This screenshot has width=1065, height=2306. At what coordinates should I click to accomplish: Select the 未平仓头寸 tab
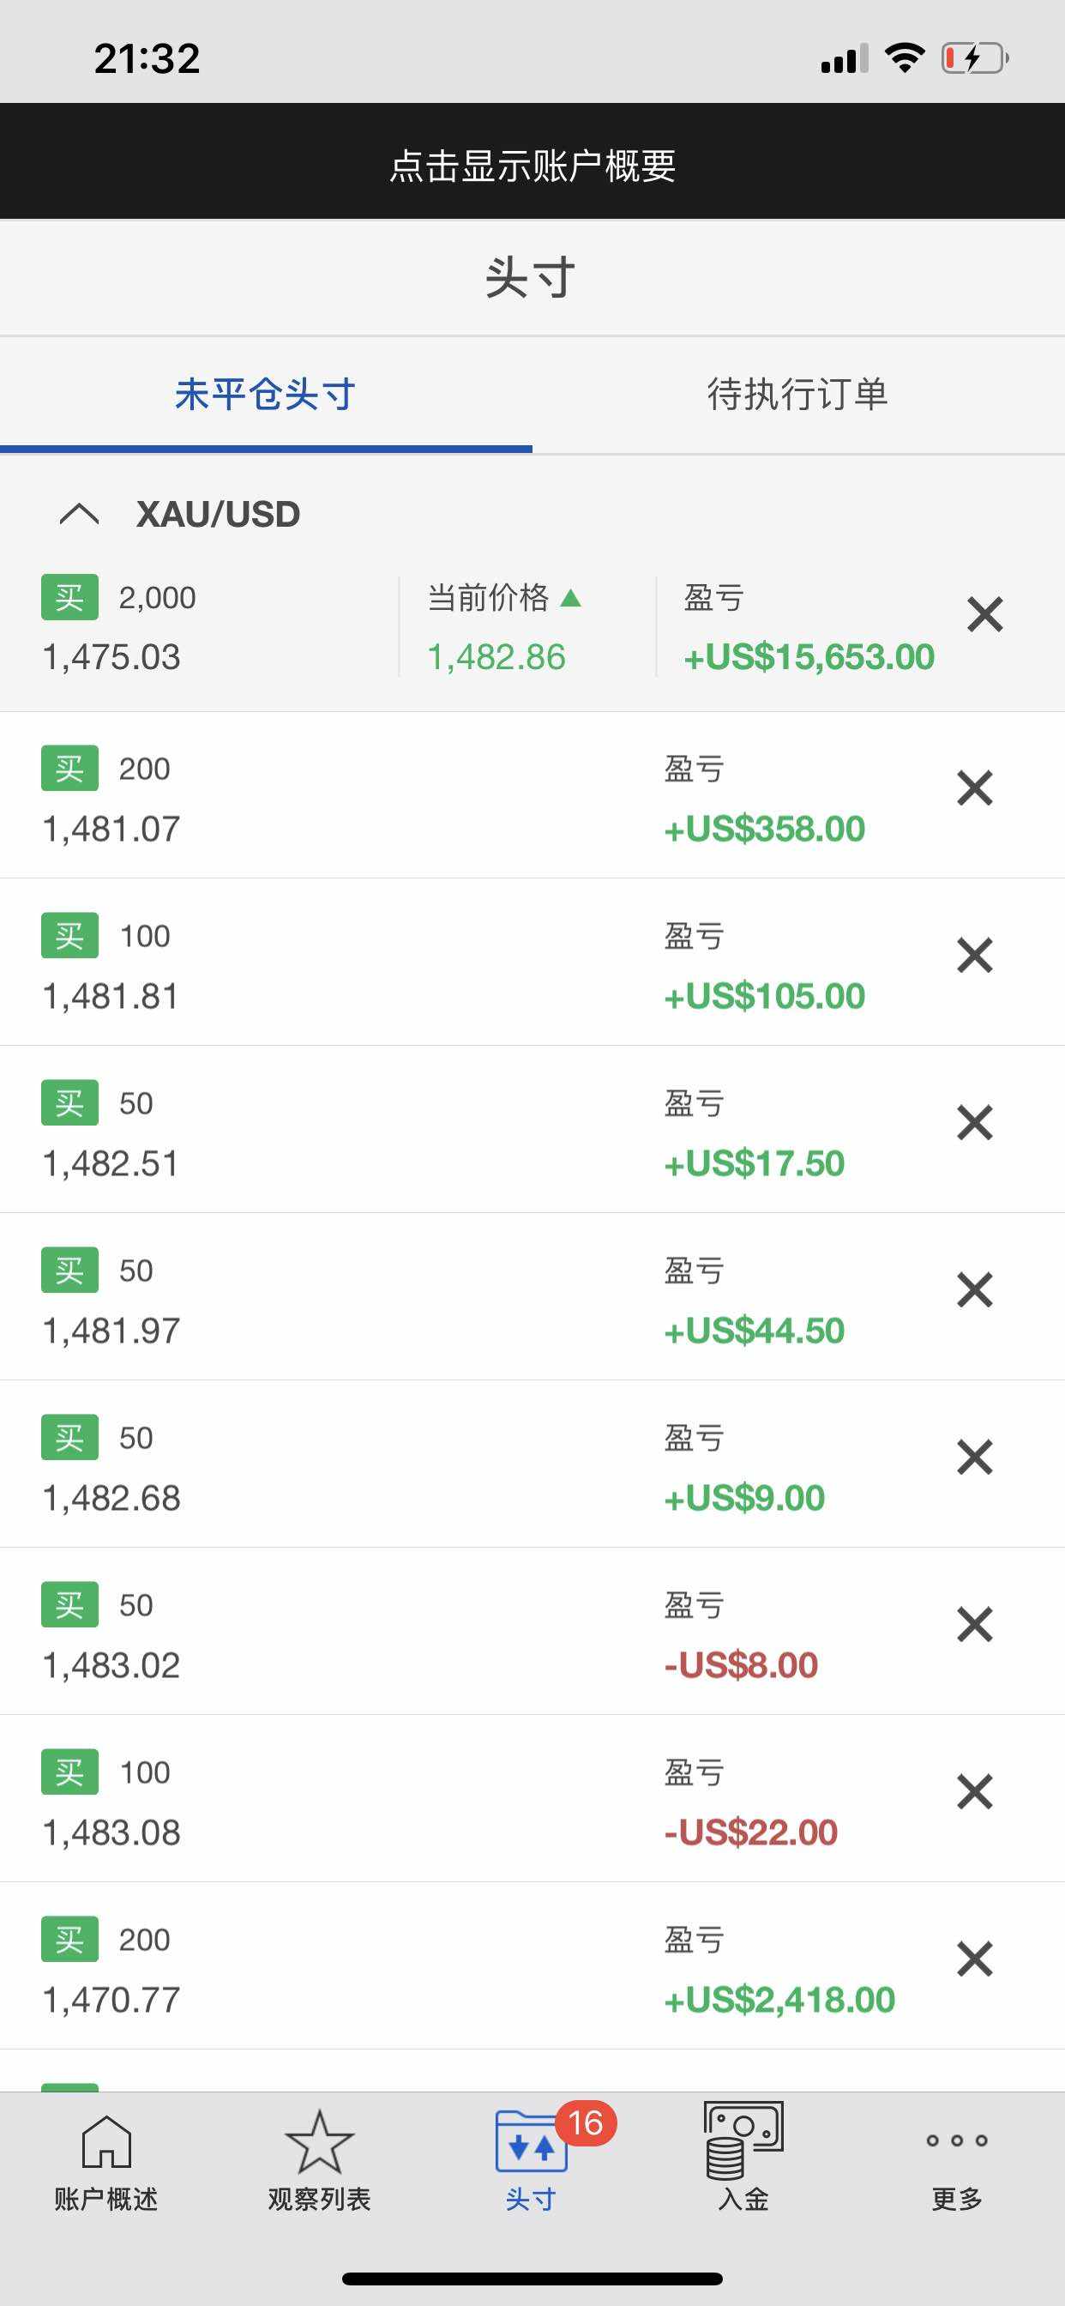pos(265,394)
